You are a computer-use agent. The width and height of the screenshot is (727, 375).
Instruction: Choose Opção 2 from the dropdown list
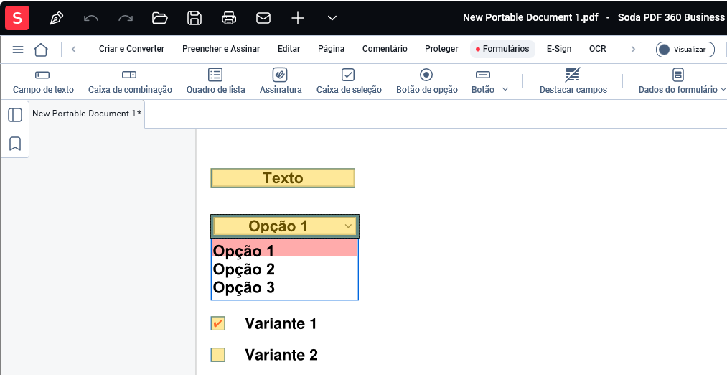point(285,269)
